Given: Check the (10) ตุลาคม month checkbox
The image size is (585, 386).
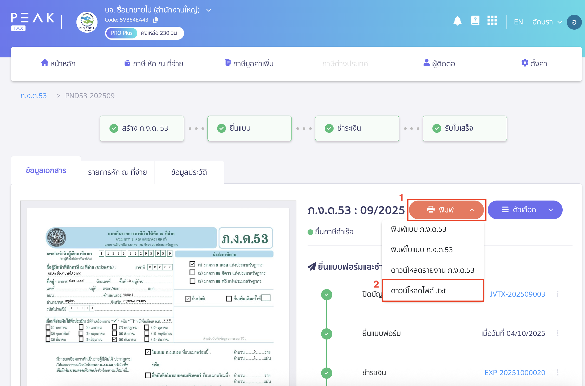Looking at the screenshot, I should (147, 327).
